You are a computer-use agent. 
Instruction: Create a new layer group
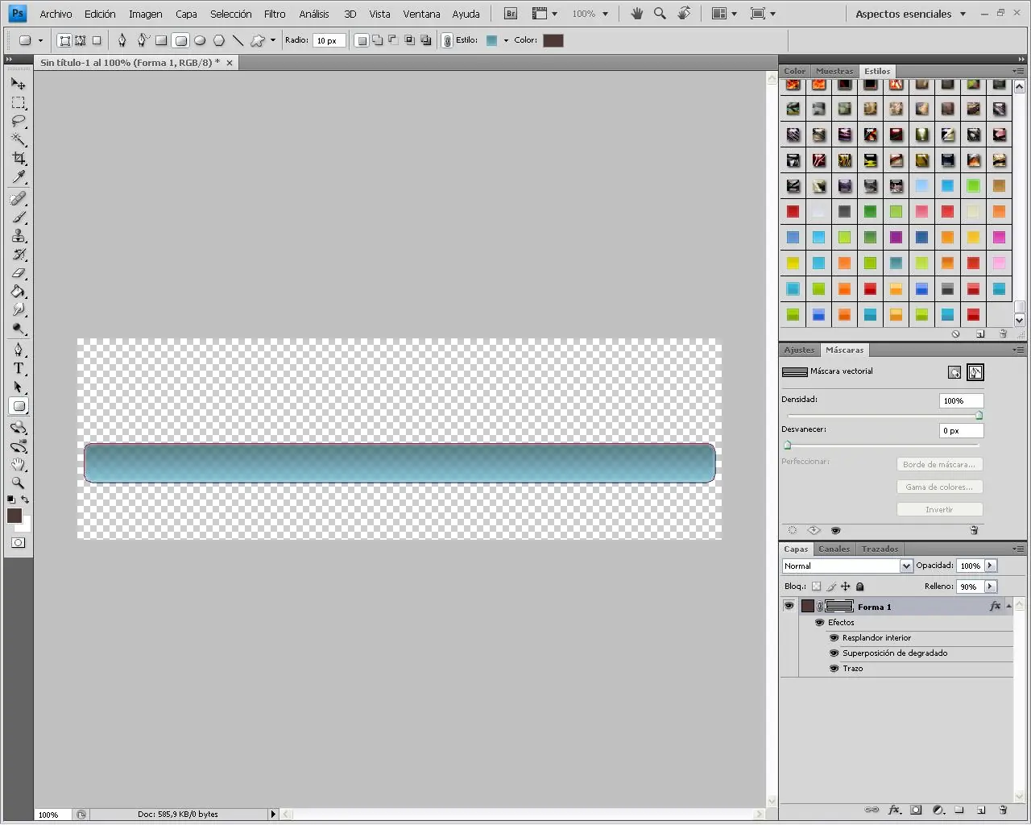click(959, 810)
